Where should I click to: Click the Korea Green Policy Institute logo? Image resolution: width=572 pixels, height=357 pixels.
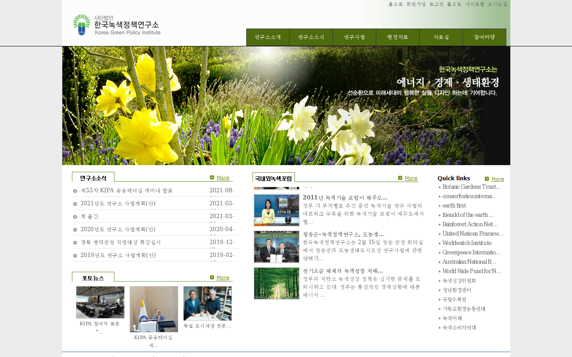[117, 25]
